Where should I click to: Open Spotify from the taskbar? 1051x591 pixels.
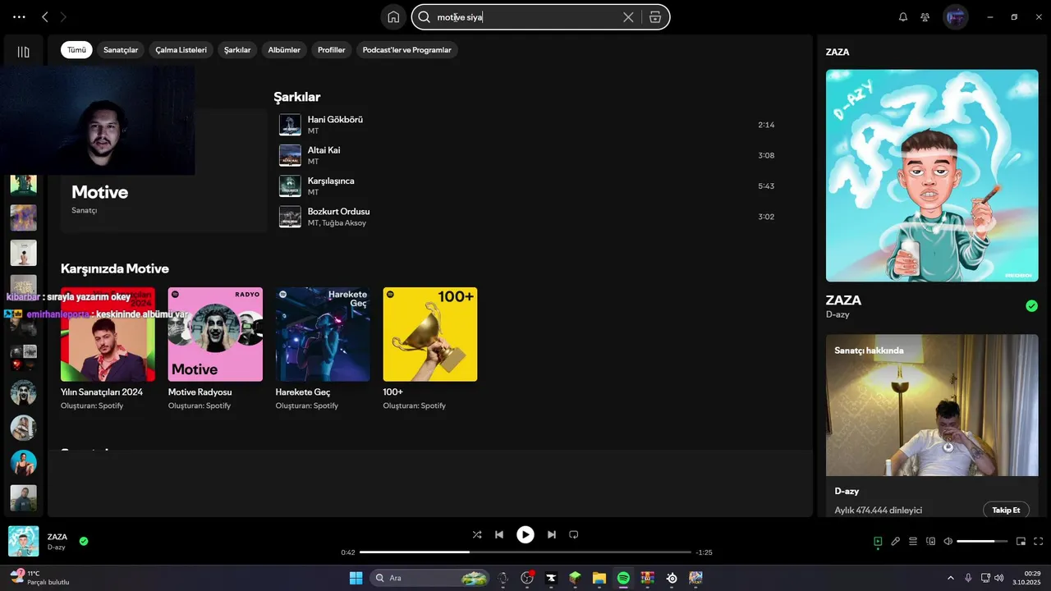pyautogui.click(x=623, y=578)
